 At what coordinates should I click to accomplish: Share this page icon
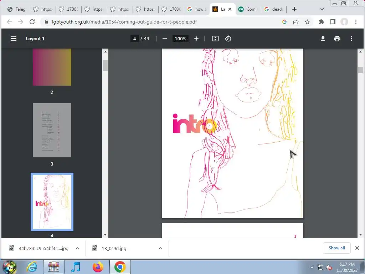296,22
